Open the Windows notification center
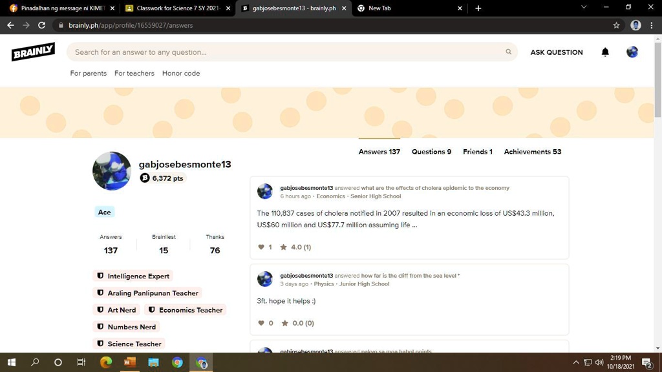 click(x=646, y=362)
